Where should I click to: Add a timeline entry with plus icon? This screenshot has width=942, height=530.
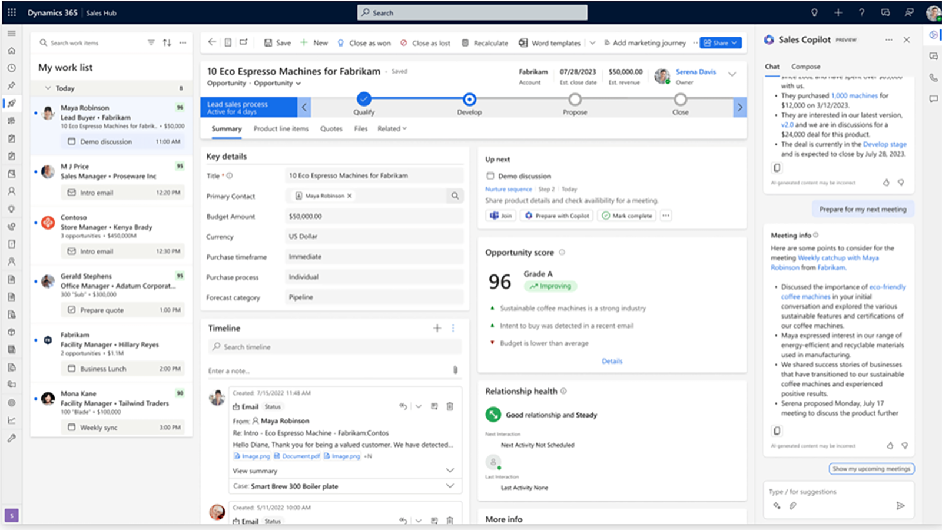(437, 328)
